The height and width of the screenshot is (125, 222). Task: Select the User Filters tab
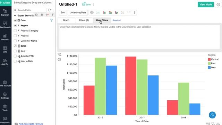(102, 20)
